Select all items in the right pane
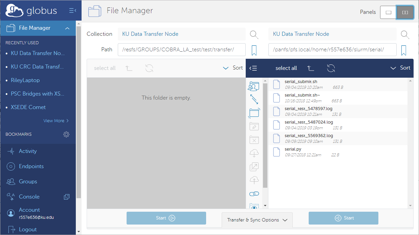The width and height of the screenshot is (419, 235). click(286, 68)
